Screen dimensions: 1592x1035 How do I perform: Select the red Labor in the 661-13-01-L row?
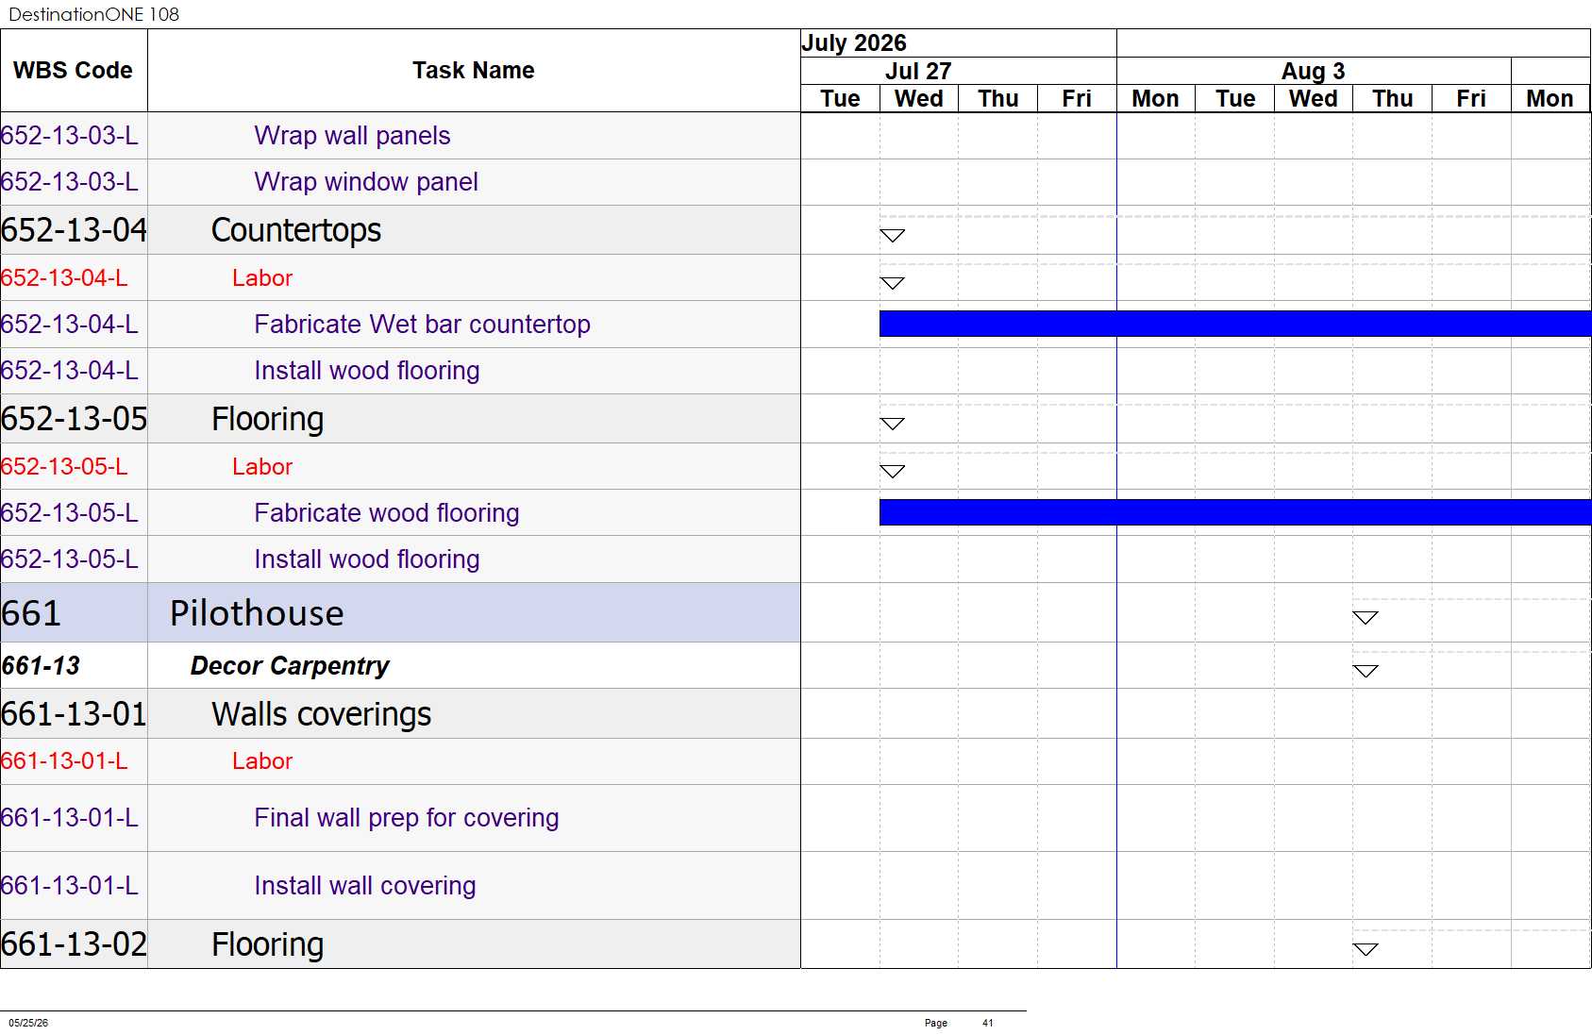262,761
